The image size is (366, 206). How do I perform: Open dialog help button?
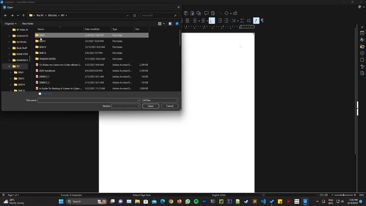pyautogui.click(x=177, y=23)
